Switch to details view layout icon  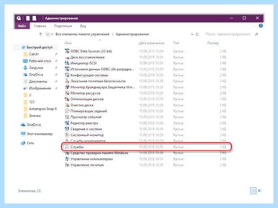tap(253, 191)
